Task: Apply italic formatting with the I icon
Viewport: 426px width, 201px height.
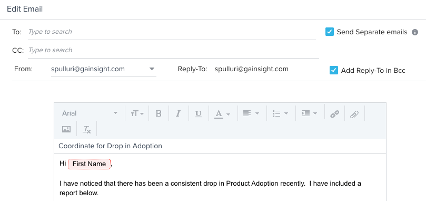Action: point(178,113)
